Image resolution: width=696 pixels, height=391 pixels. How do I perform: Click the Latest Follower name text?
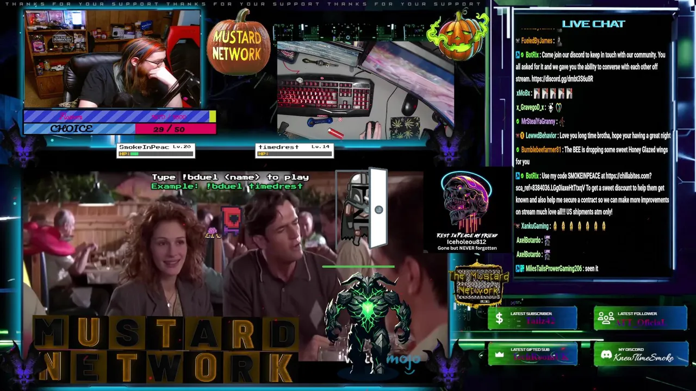(x=641, y=322)
